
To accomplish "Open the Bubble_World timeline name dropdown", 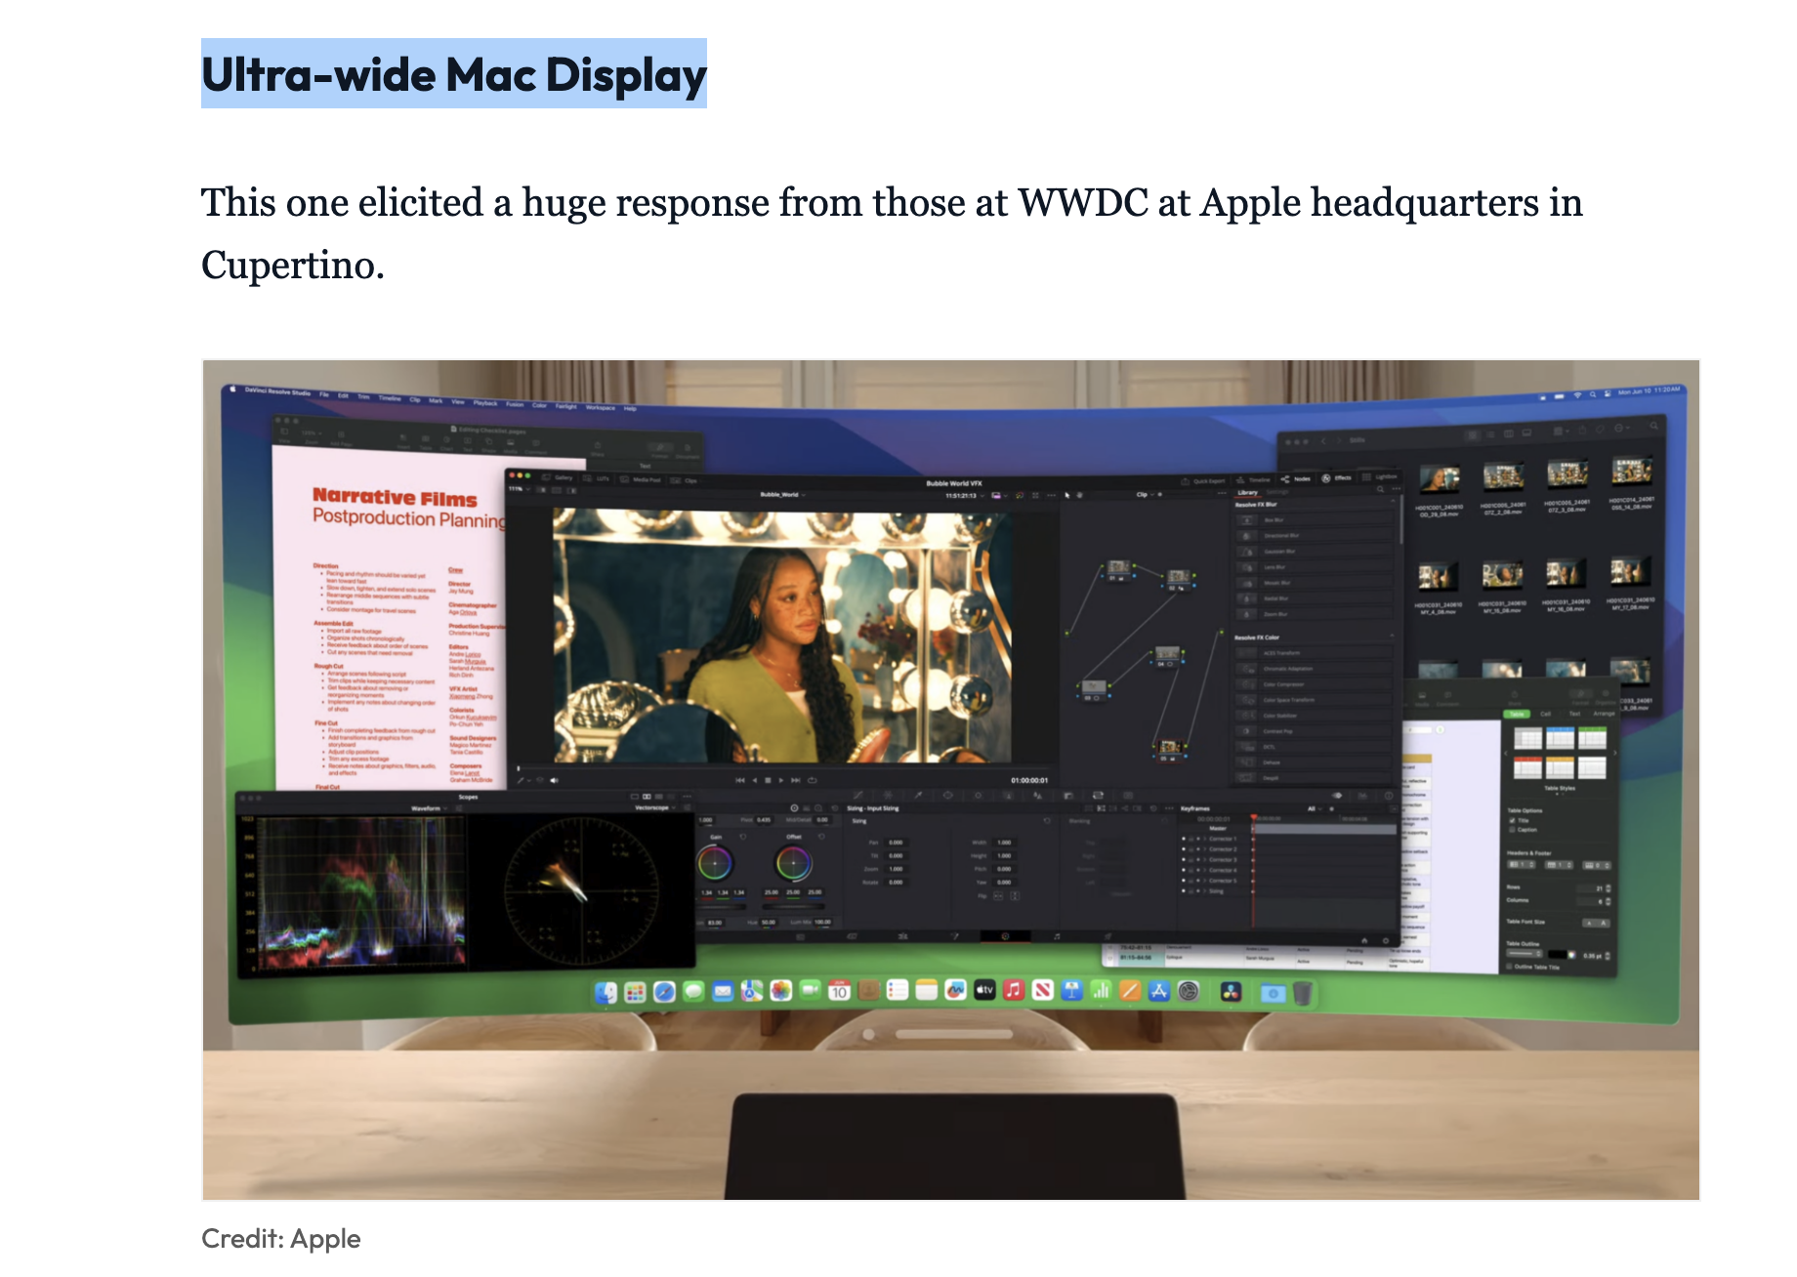I will (782, 494).
